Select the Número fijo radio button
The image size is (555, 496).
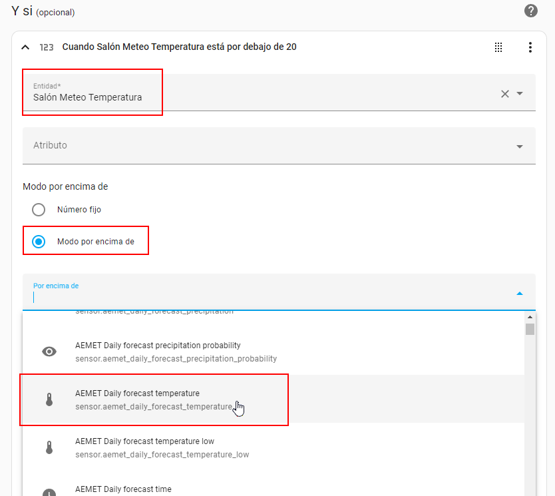[x=39, y=210]
